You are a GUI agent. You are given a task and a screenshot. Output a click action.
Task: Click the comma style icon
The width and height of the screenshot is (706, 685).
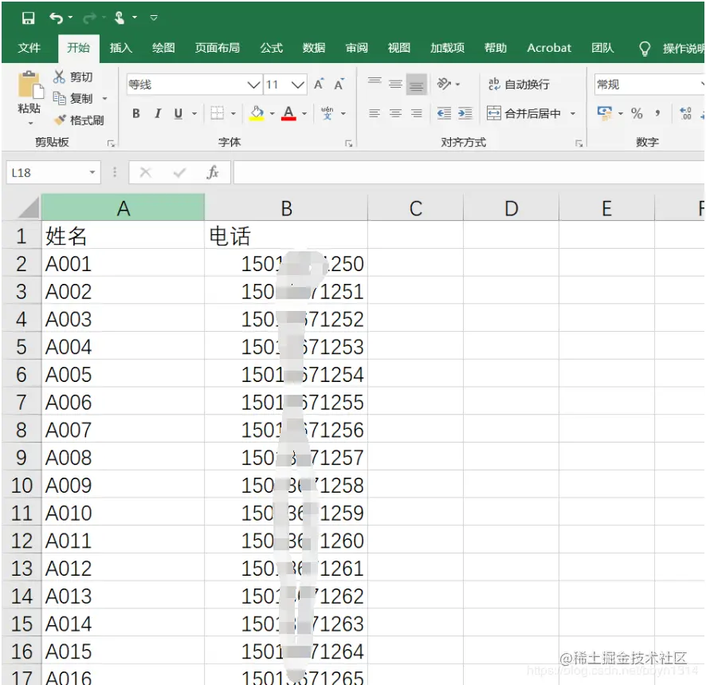(658, 113)
